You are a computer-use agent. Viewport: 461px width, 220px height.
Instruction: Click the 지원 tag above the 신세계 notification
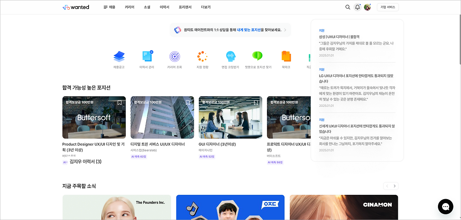[322, 120]
